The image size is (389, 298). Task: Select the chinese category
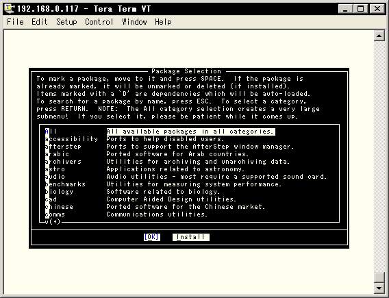(x=59, y=207)
